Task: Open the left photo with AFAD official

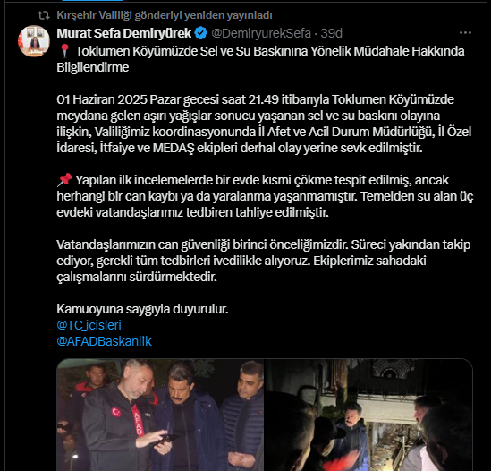Action: coord(160,415)
